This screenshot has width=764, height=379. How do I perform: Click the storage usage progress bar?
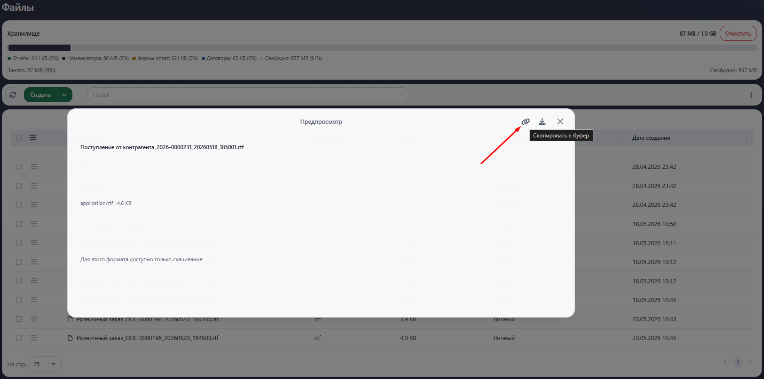pos(382,48)
